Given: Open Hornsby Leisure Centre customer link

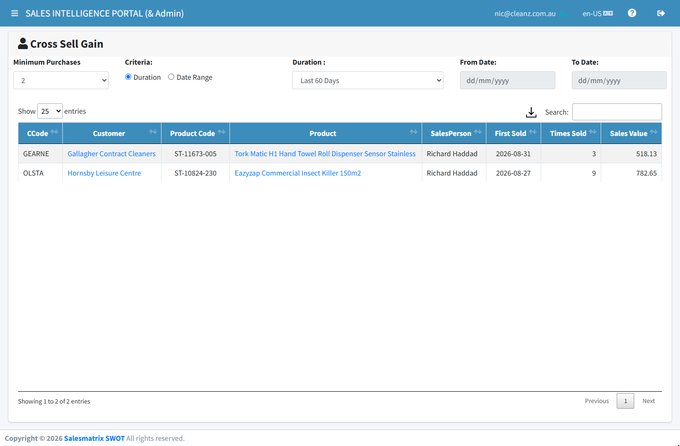Looking at the screenshot, I should (104, 173).
